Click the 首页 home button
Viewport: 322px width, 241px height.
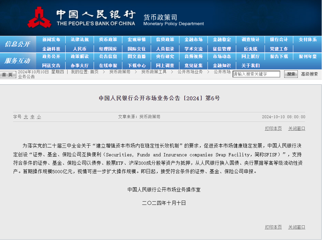pyautogui.click(x=8, y=75)
